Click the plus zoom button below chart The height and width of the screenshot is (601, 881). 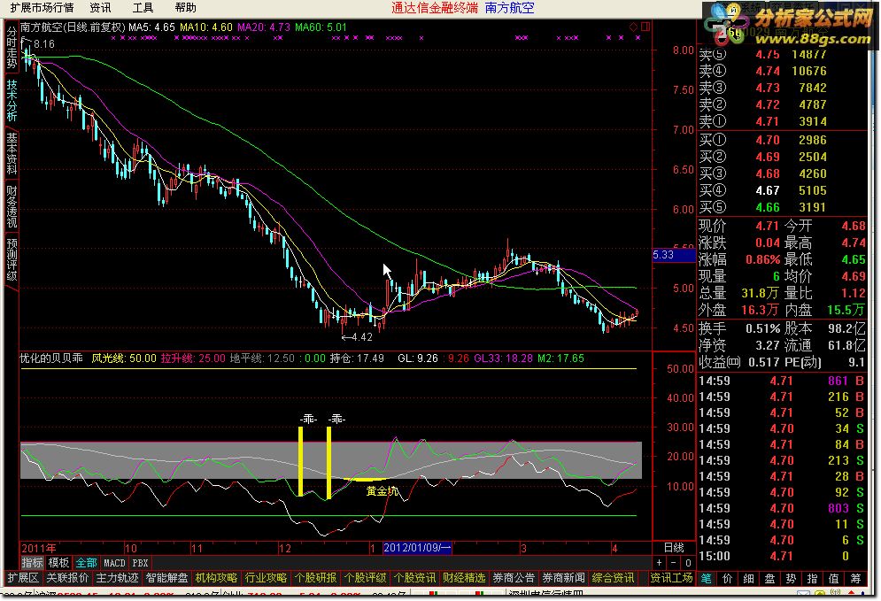tap(659, 562)
